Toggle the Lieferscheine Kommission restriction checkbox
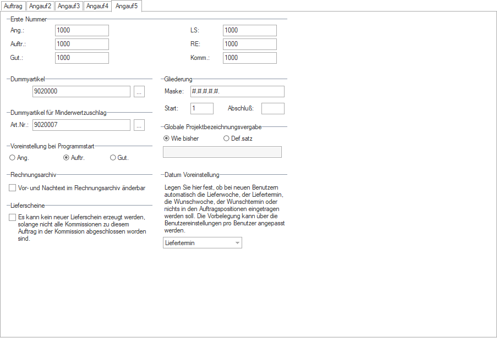This screenshot has width=497, height=338. (x=12, y=218)
